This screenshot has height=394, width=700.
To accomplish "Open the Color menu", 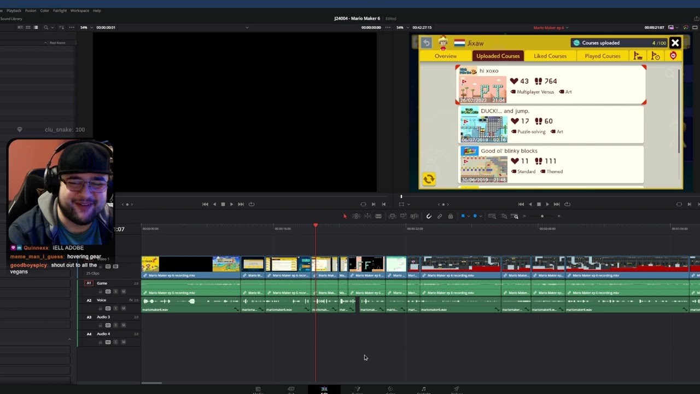I will tap(44, 10).
